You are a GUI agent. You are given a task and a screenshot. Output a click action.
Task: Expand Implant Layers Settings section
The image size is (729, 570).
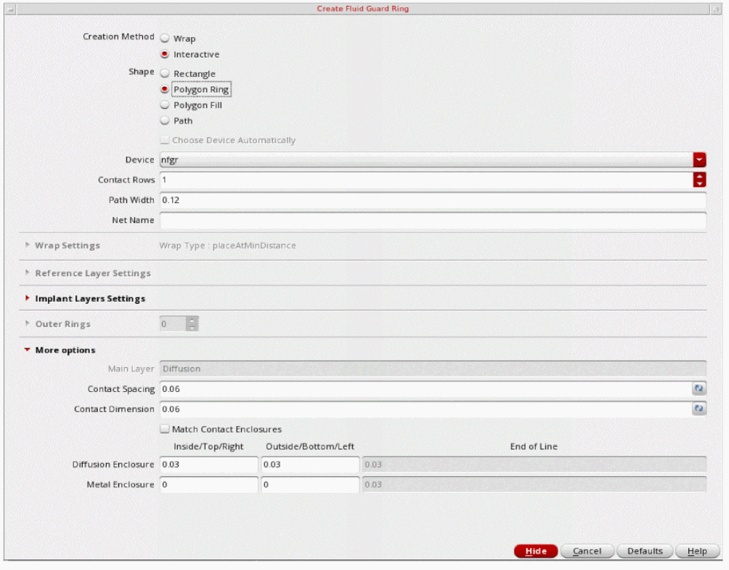tap(28, 299)
